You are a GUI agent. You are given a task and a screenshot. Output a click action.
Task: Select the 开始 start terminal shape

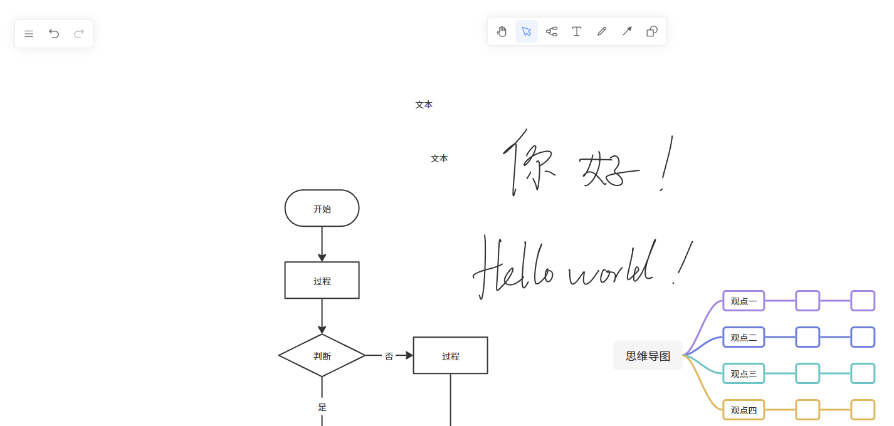(x=322, y=209)
